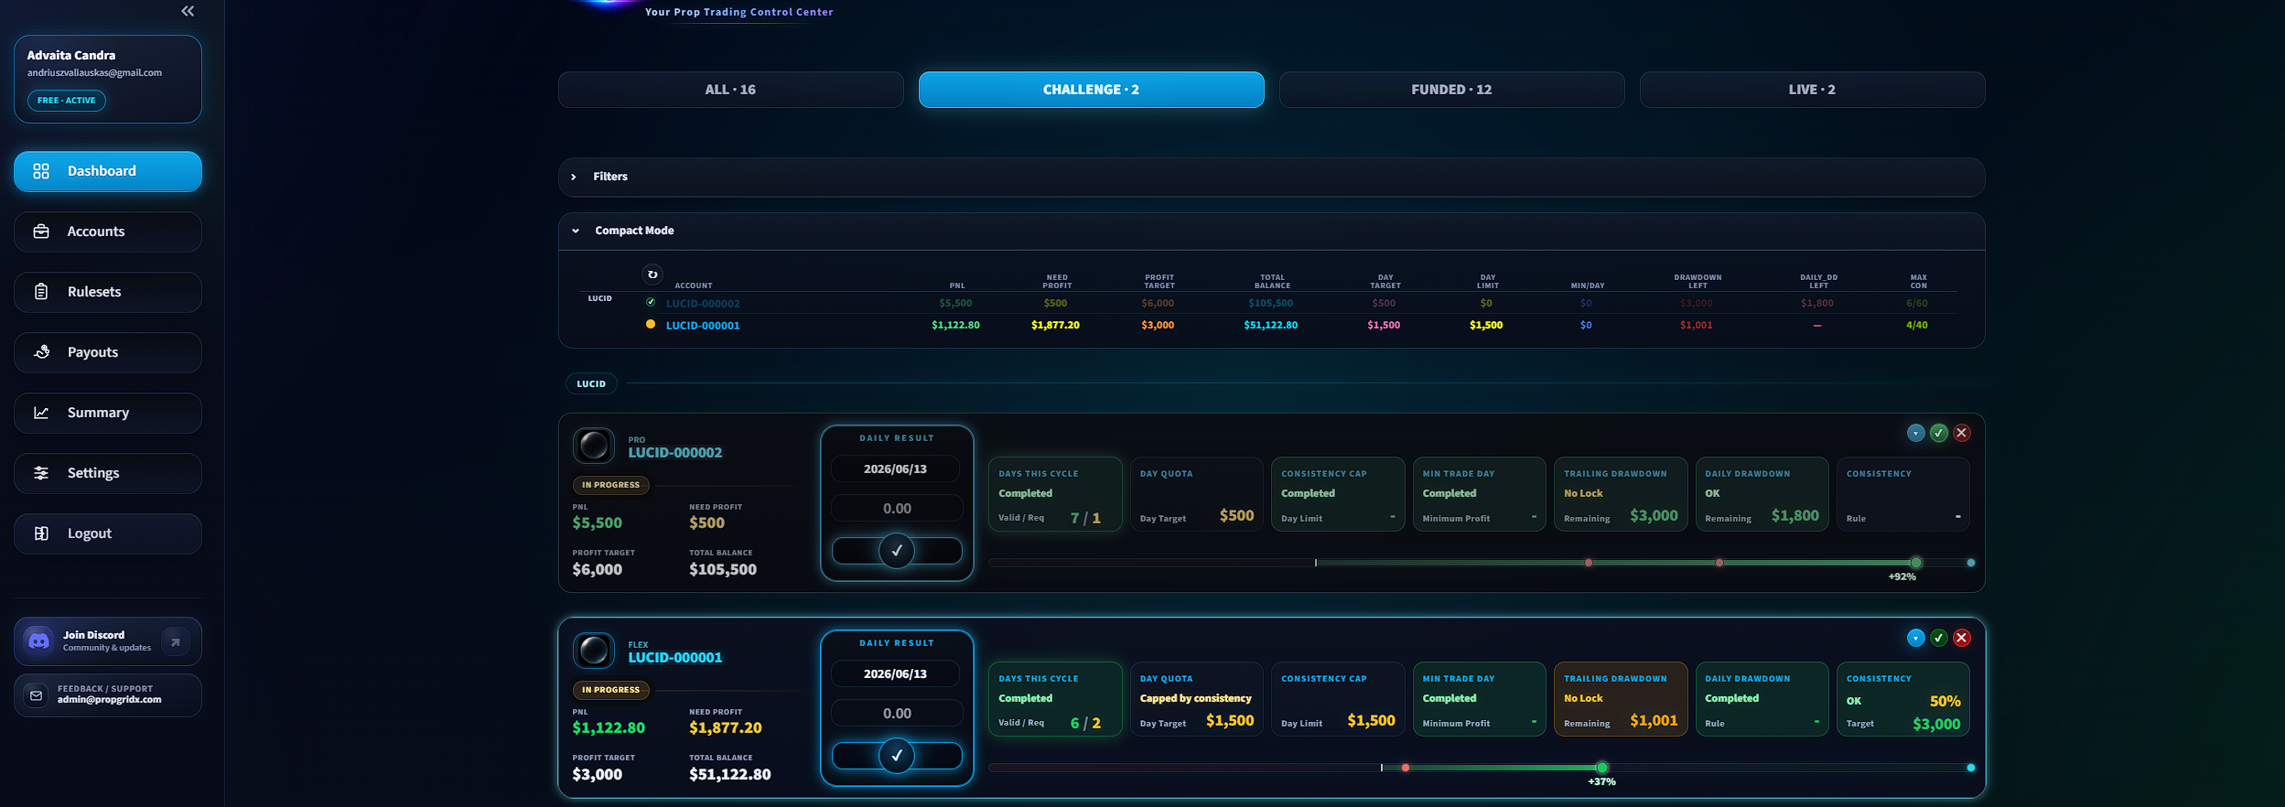Viewport: 2285px width, 807px height.
Task: Click $51,122.80 total balance in compact table
Action: click(1270, 325)
